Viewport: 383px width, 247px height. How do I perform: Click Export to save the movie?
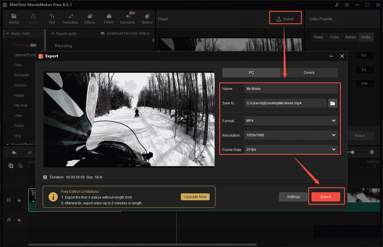click(x=326, y=197)
